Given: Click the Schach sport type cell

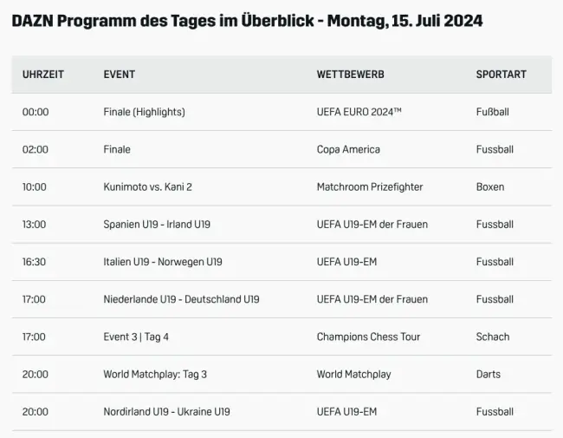Looking at the screenshot, I should (493, 337).
